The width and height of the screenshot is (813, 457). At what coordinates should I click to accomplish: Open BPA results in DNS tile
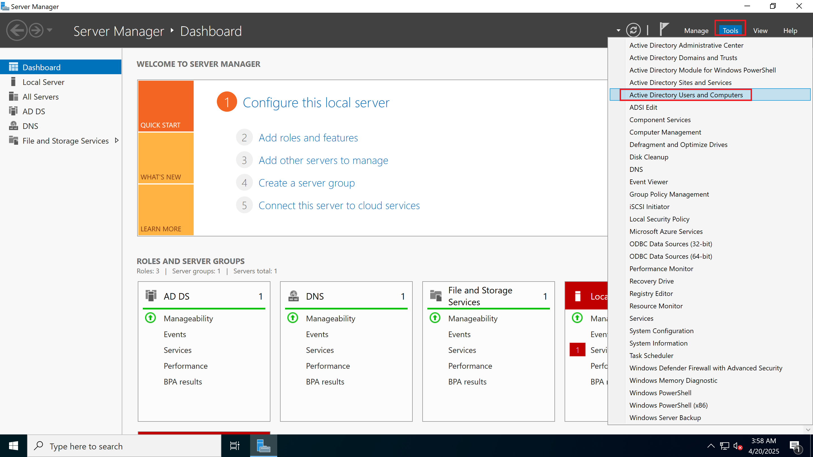click(x=325, y=382)
